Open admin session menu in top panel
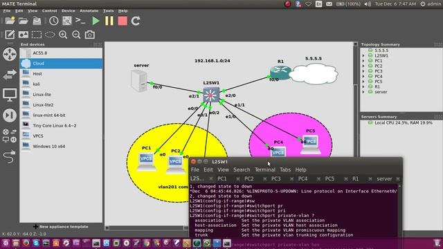This screenshot has width=443, height=249. point(431,4)
